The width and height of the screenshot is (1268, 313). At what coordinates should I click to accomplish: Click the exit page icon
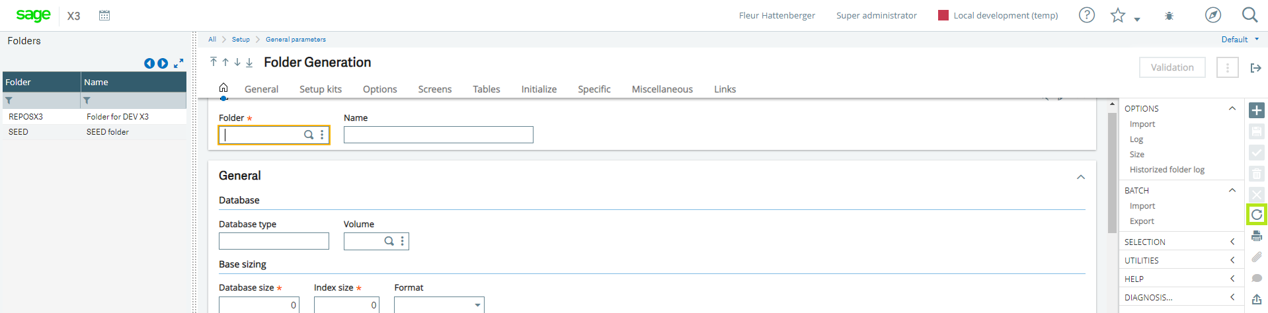[1256, 67]
